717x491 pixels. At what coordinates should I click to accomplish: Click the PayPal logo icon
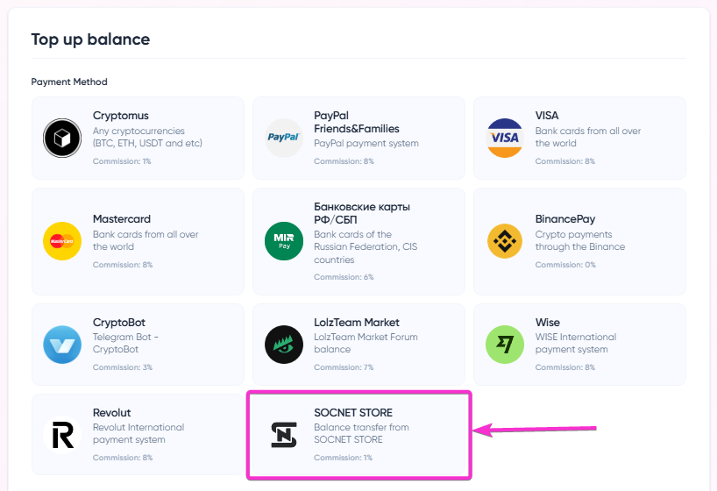[283, 138]
